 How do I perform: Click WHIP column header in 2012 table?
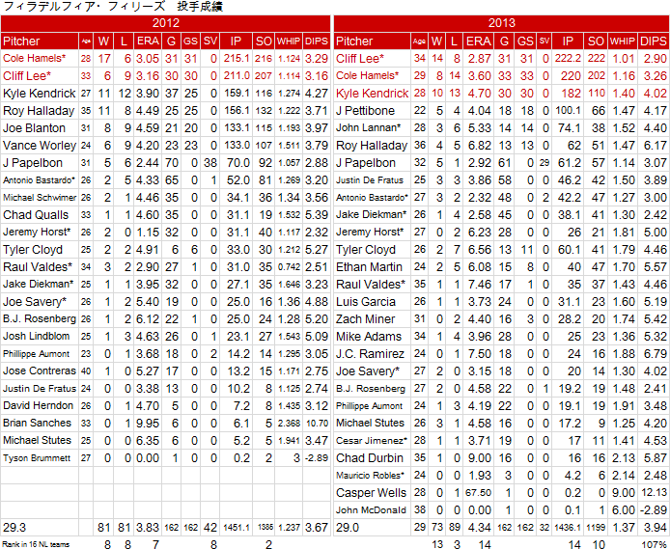tap(289, 41)
